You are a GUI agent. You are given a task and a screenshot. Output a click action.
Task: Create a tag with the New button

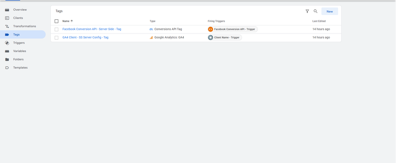pos(329,11)
